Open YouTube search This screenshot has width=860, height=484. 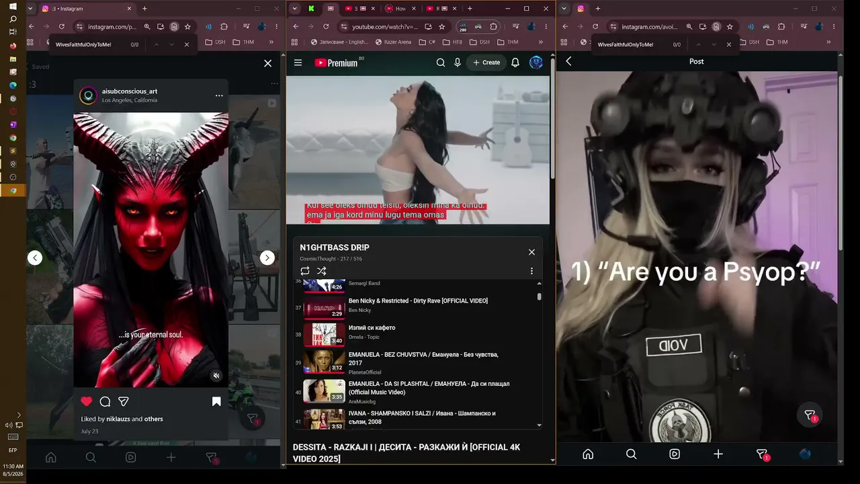pyautogui.click(x=441, y=63)
